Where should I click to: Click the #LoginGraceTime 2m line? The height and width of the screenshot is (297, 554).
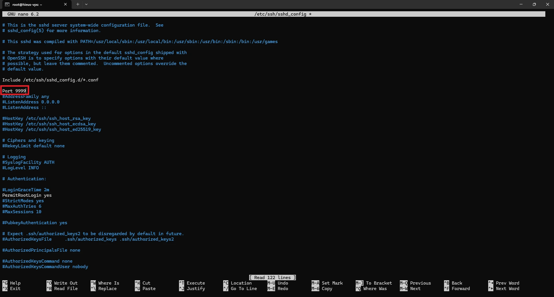[26, 190]
